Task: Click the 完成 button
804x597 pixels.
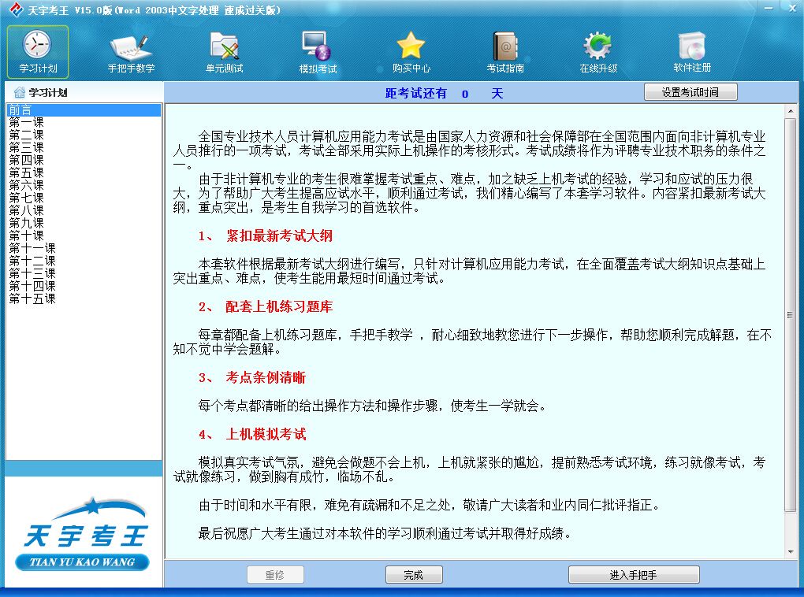Action: click(413, 575)
